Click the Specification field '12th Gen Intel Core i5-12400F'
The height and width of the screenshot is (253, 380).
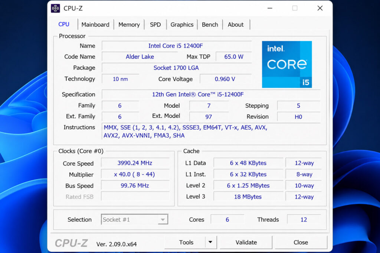click(211, 94)
